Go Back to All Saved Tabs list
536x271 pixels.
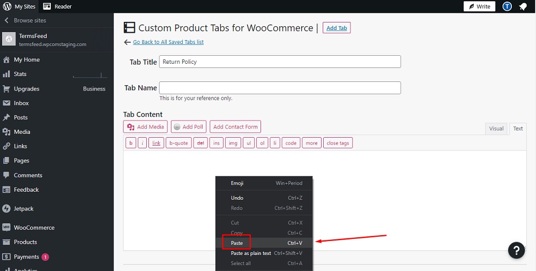tap(168, 42)
